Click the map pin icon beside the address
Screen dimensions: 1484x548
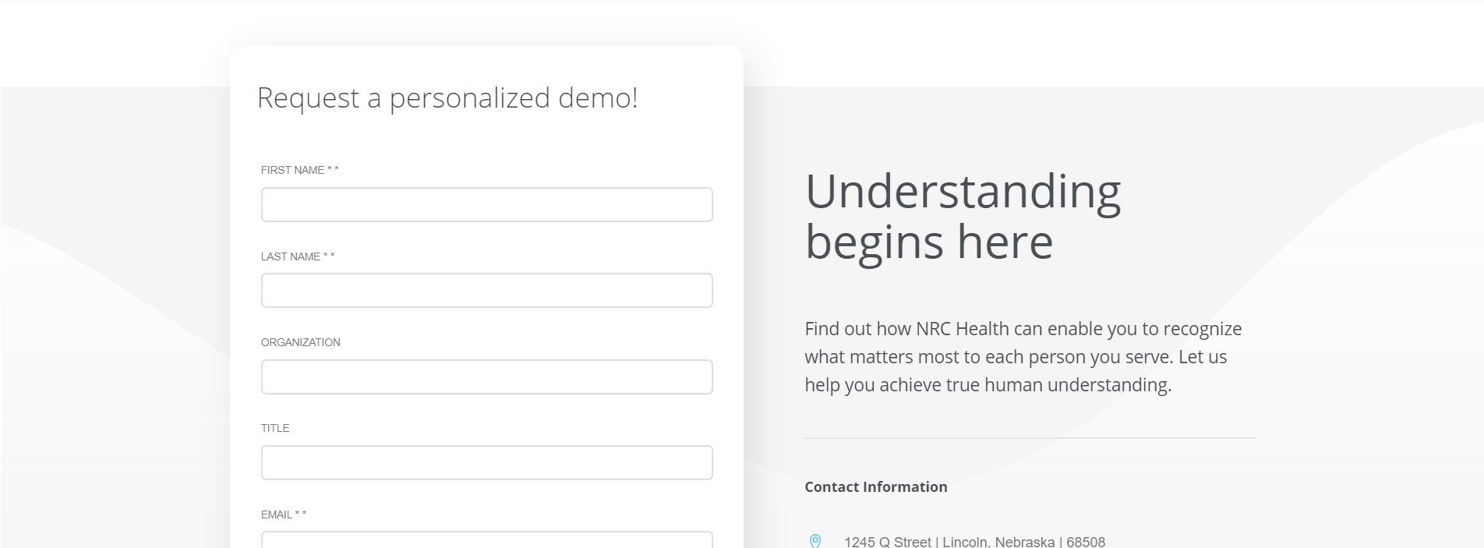click(x=815, y=541)
